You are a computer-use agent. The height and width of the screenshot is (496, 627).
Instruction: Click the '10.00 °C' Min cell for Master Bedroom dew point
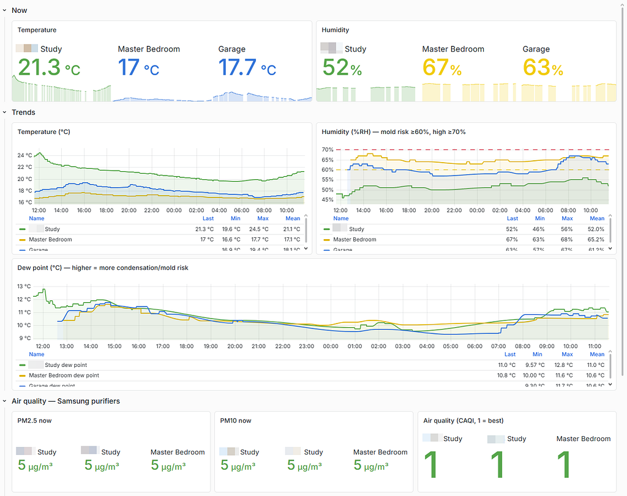point(533,376)
